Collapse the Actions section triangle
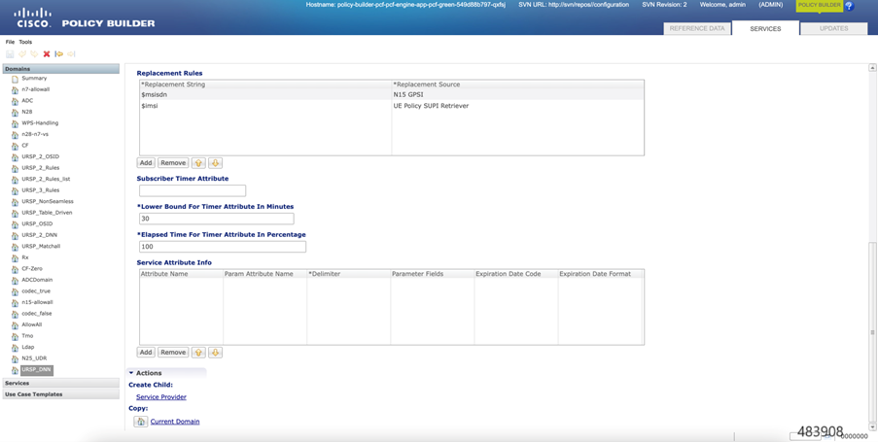 131,373
